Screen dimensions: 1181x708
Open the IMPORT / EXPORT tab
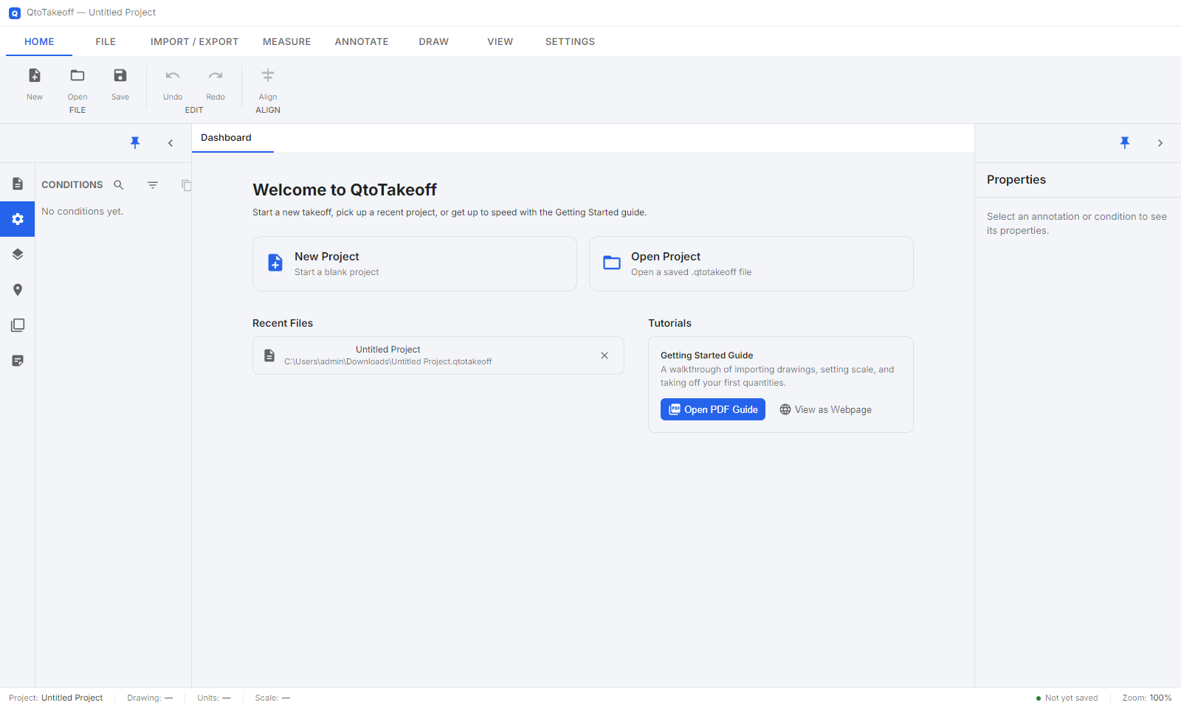pyautogui.click(x=195, y=42)
